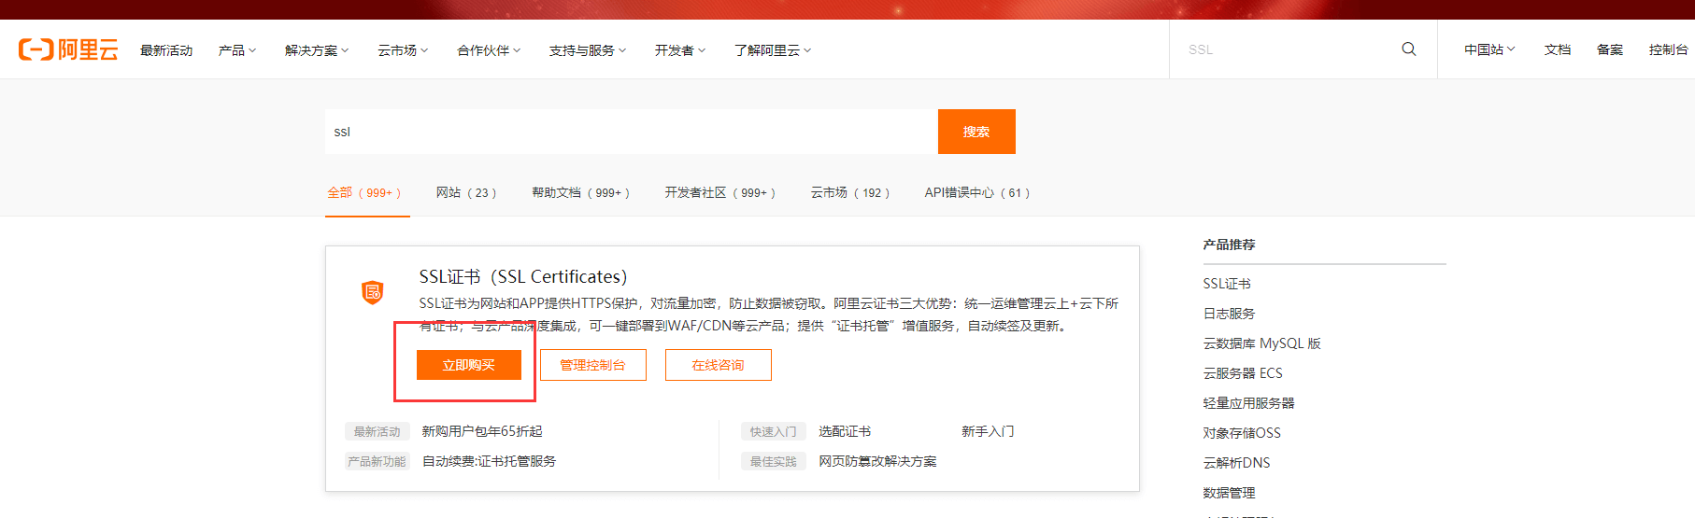Open SSL证书 in 产品推荐 list
This screenshot has height=518, width=1695.
pos(1227,284)
